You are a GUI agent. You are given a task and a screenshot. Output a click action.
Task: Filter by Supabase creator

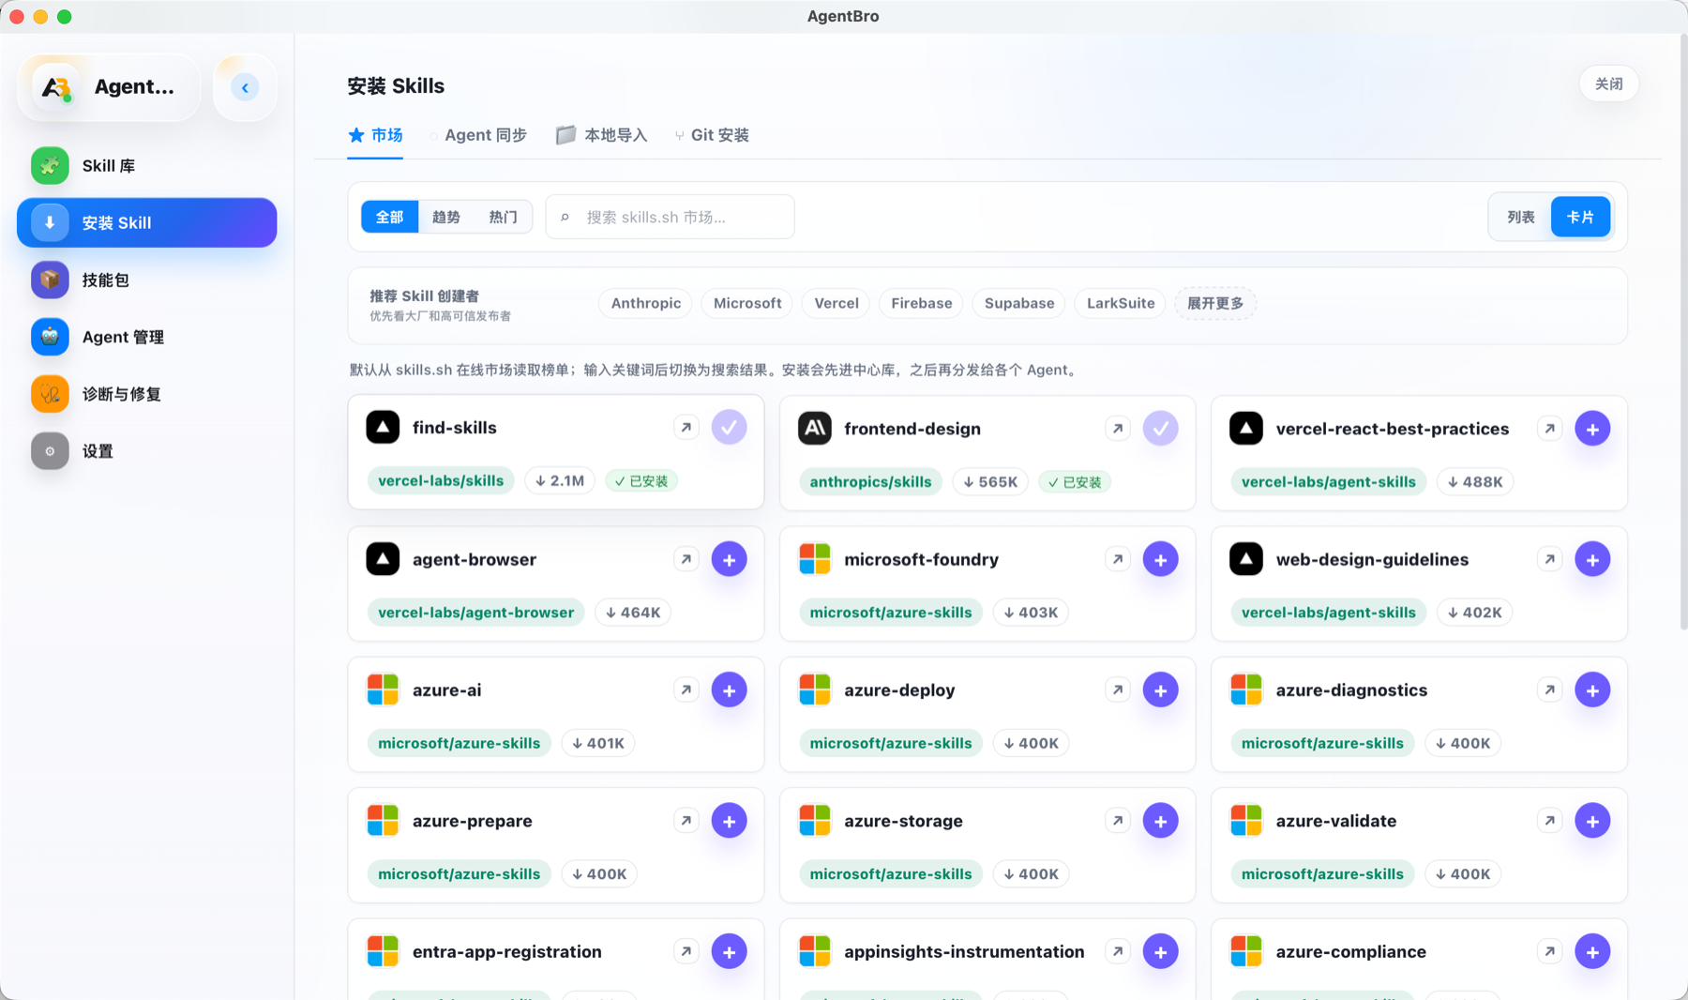pyautogui.click(x=1018, y=303)
